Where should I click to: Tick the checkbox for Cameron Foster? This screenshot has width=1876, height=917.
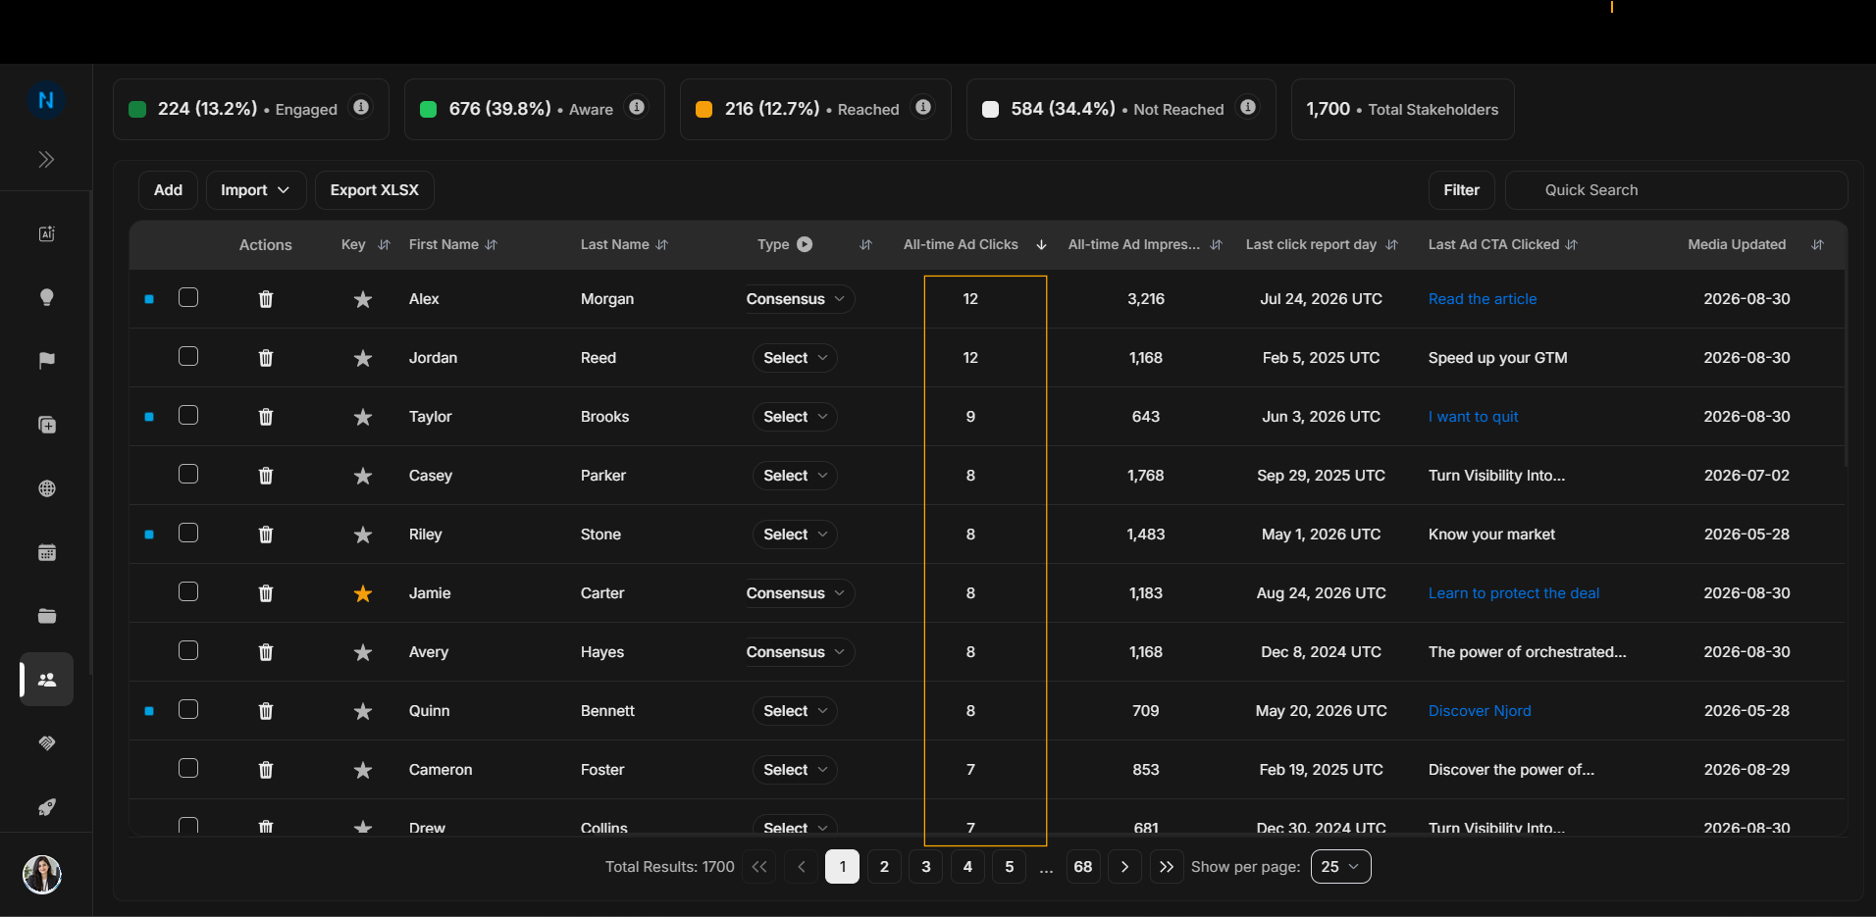click(x=188, y=768)
